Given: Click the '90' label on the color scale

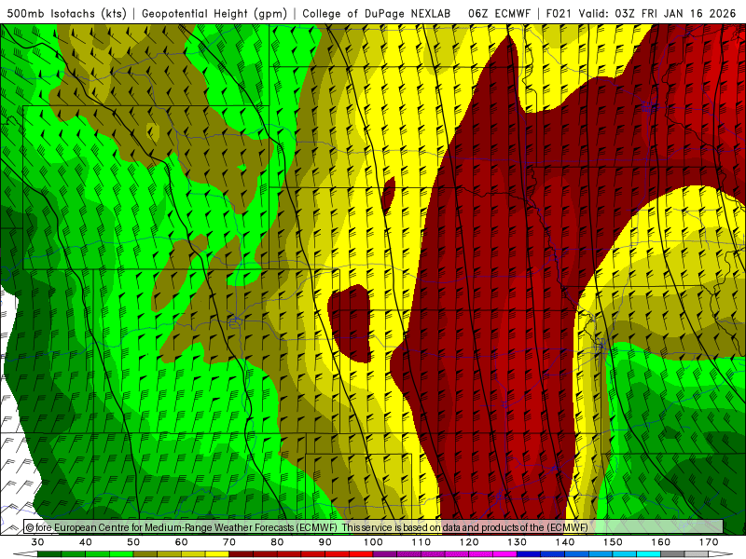Looking at the screenshot, I should coord(325,542).
